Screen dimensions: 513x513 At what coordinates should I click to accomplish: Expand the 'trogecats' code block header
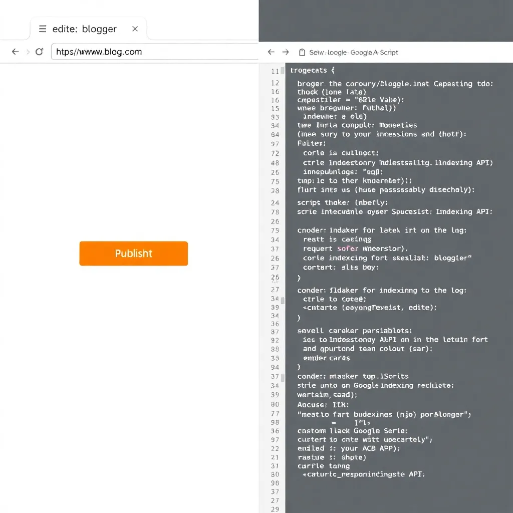(312, 71)
